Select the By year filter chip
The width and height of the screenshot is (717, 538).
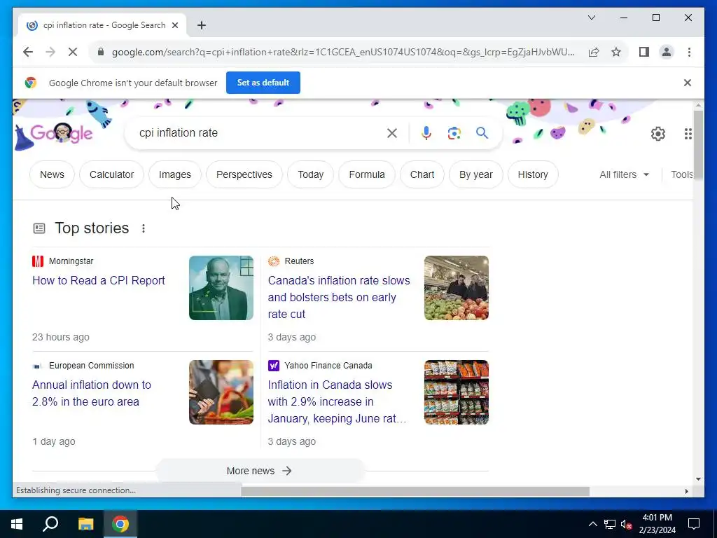click(476, 174)
